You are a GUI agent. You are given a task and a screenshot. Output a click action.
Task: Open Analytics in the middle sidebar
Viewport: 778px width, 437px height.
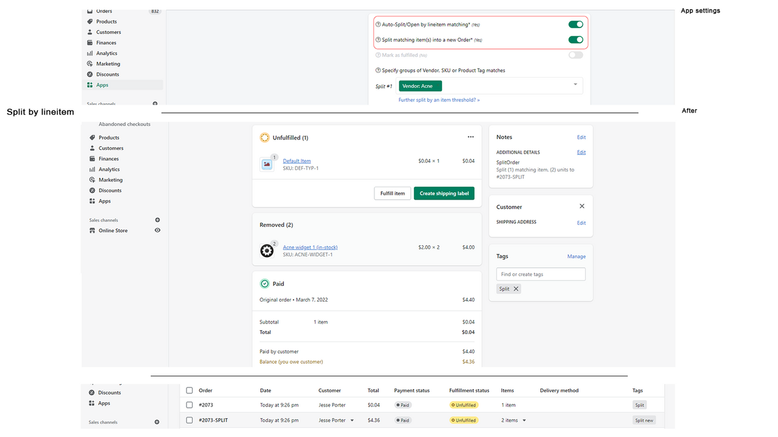pos(109,169)
